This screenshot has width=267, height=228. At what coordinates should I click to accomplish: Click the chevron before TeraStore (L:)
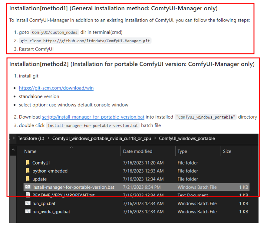[13, 138]
